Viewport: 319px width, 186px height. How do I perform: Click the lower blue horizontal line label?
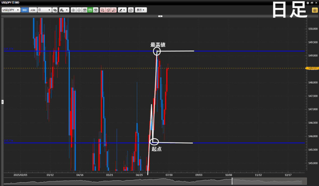click(8, 141)
